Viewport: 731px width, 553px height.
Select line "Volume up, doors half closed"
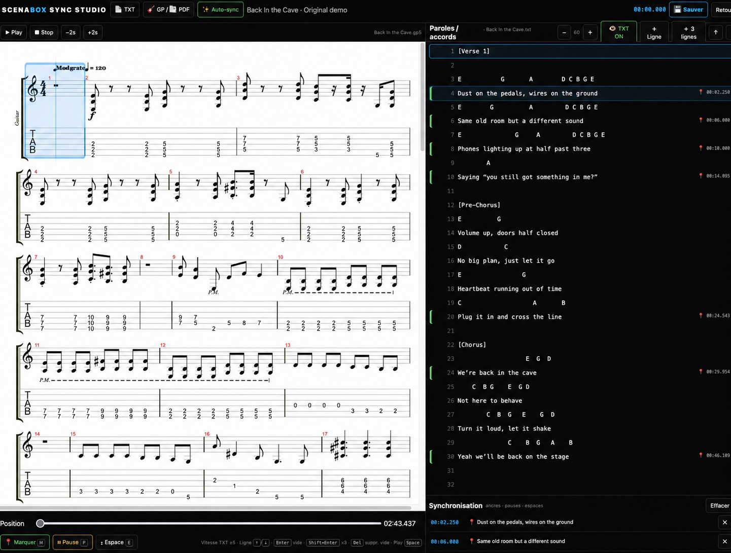point(580,233)
